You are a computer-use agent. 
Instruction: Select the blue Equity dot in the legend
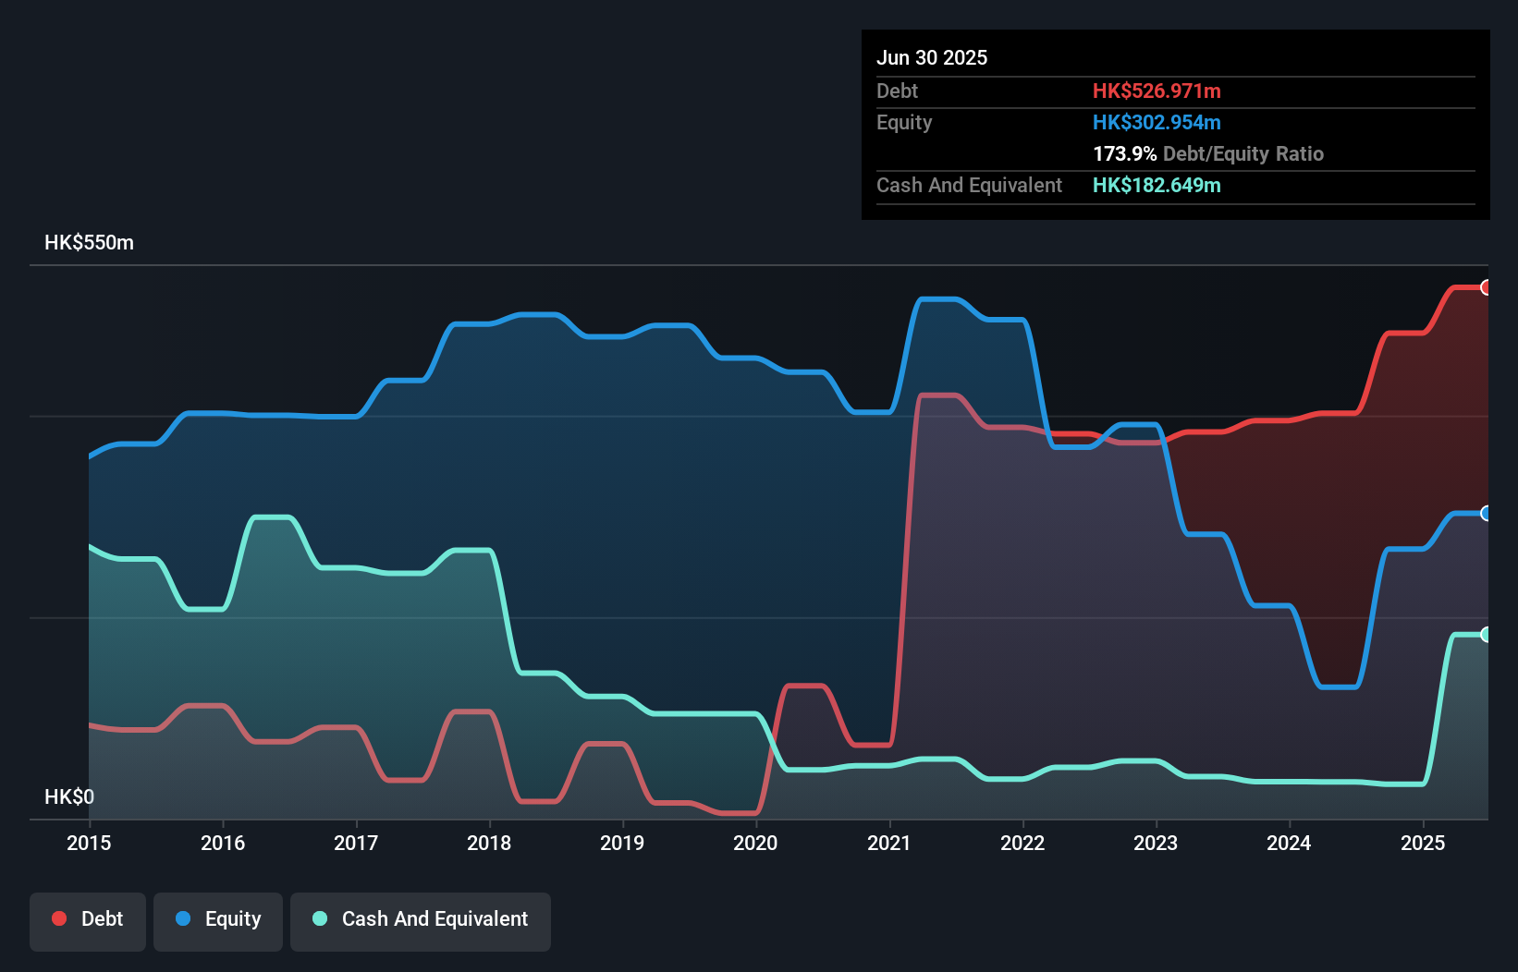[184, 918]
